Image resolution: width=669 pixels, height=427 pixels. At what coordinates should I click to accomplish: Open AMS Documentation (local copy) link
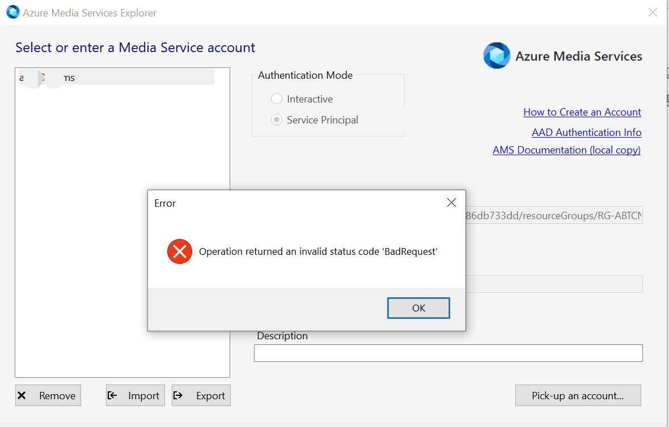(566, 150)
